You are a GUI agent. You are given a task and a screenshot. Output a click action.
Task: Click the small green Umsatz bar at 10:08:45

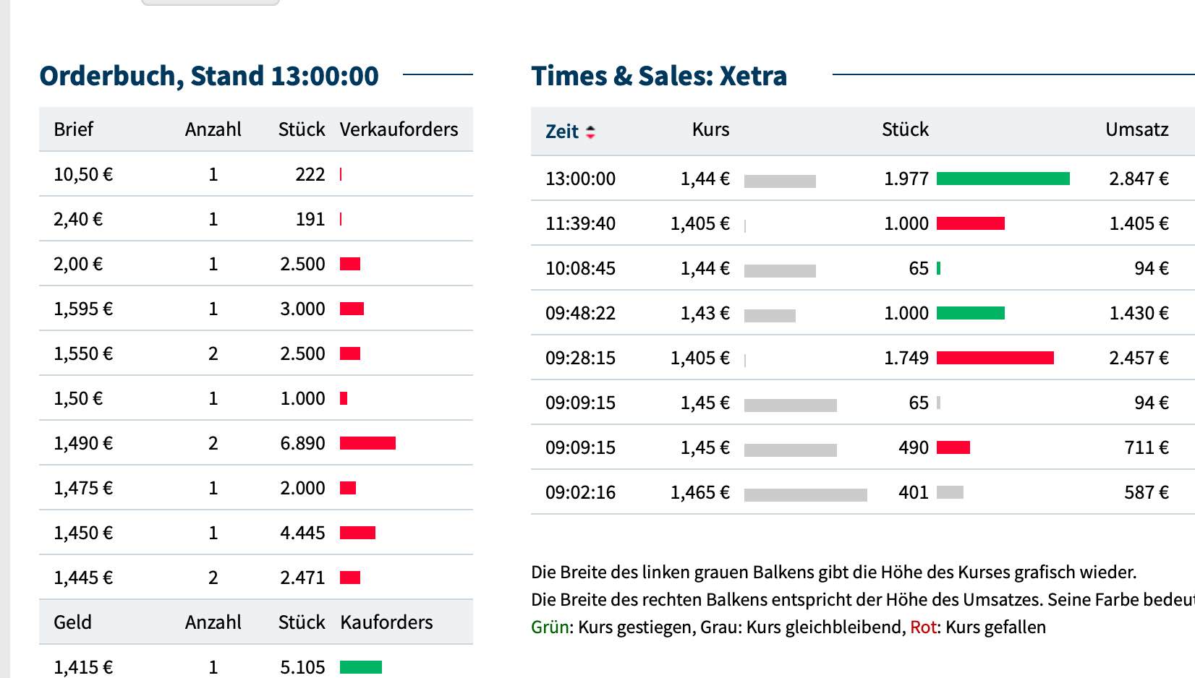pyautogui.click(x=939, y=267)
